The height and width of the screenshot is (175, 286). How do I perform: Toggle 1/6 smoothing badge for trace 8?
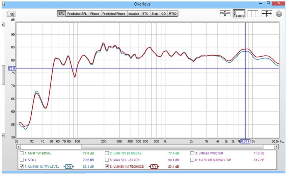click(154, 166)
